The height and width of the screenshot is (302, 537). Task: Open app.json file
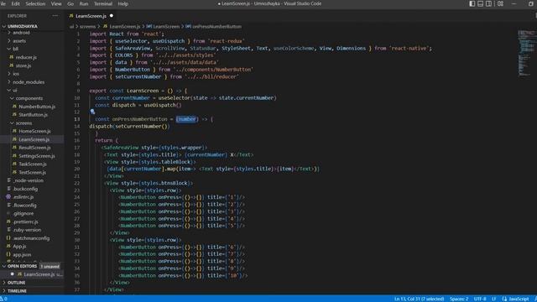pos(32,254)
